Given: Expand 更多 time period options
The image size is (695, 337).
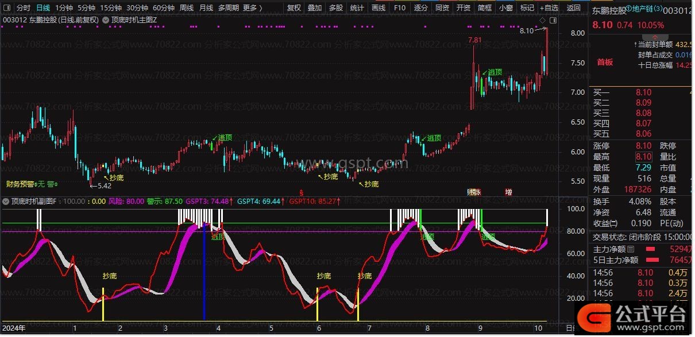Looking at the screenshot, I should tap(252, 8).
